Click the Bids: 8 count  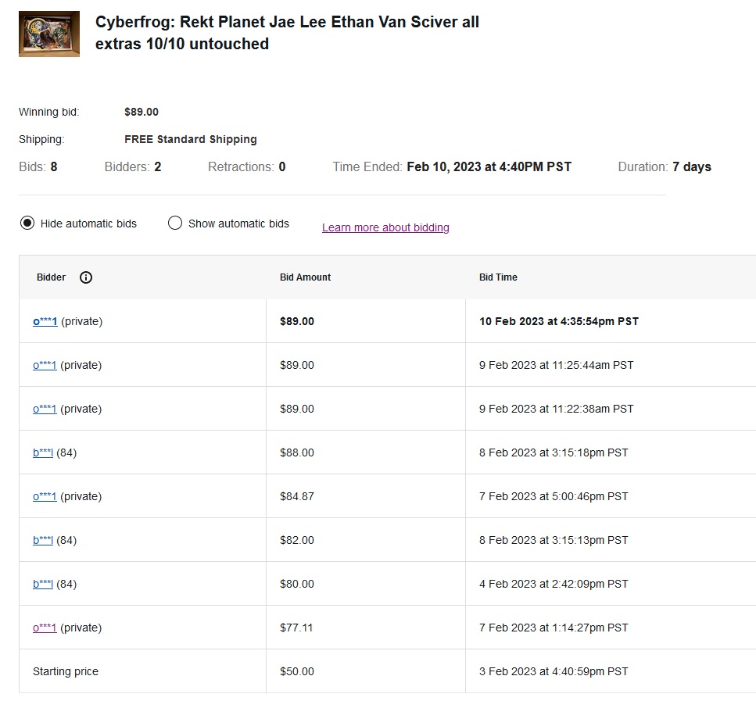tap(38, 166)
